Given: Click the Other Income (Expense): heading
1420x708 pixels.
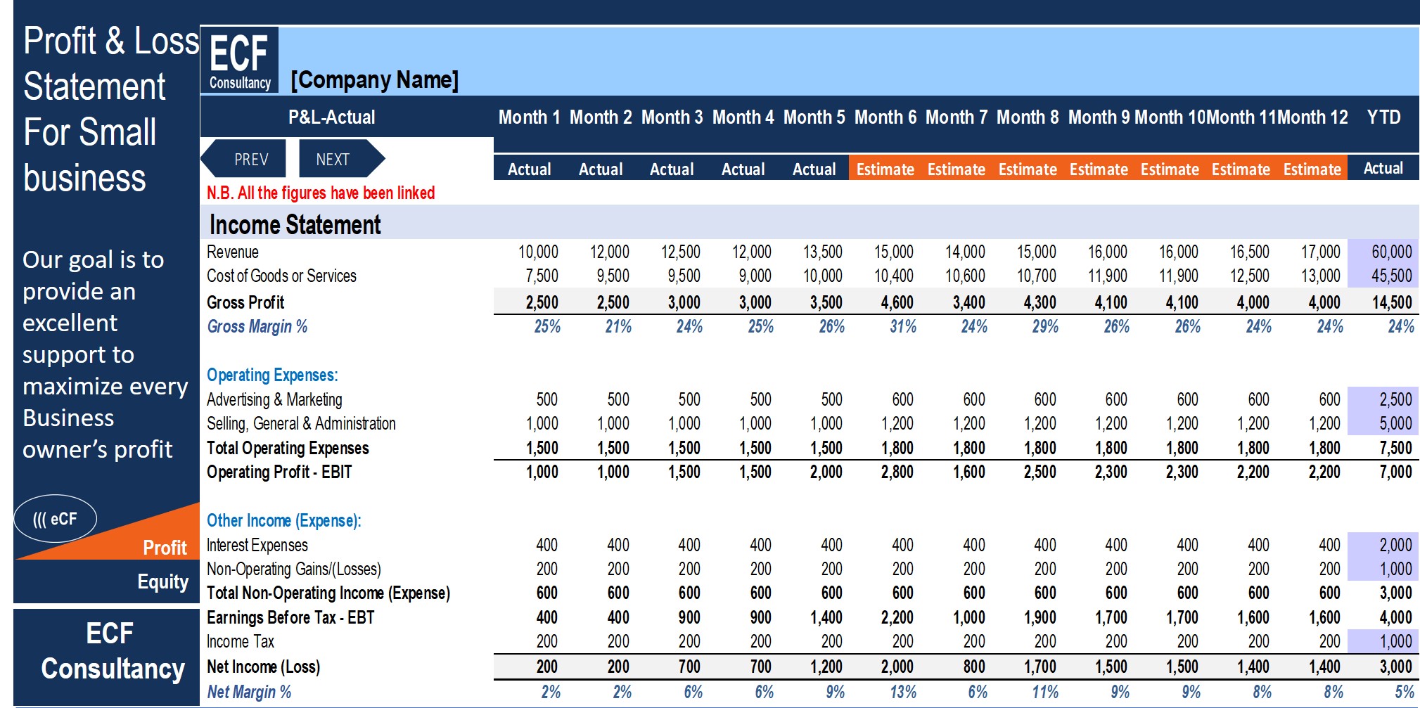Looking at the screenshot, I should [283, 521].
